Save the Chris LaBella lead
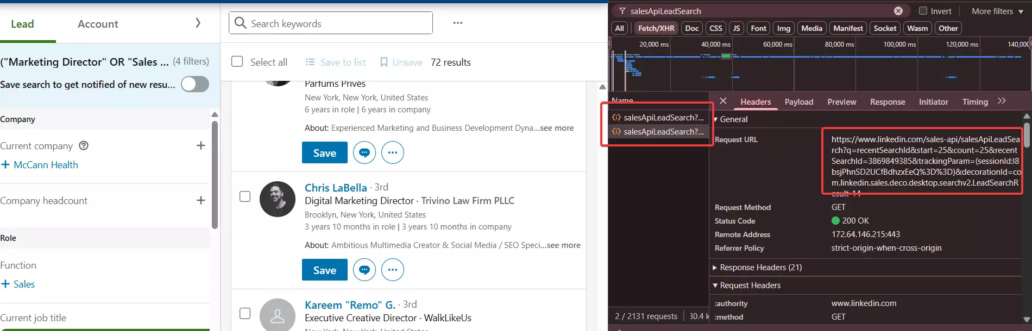 point(325,270)
